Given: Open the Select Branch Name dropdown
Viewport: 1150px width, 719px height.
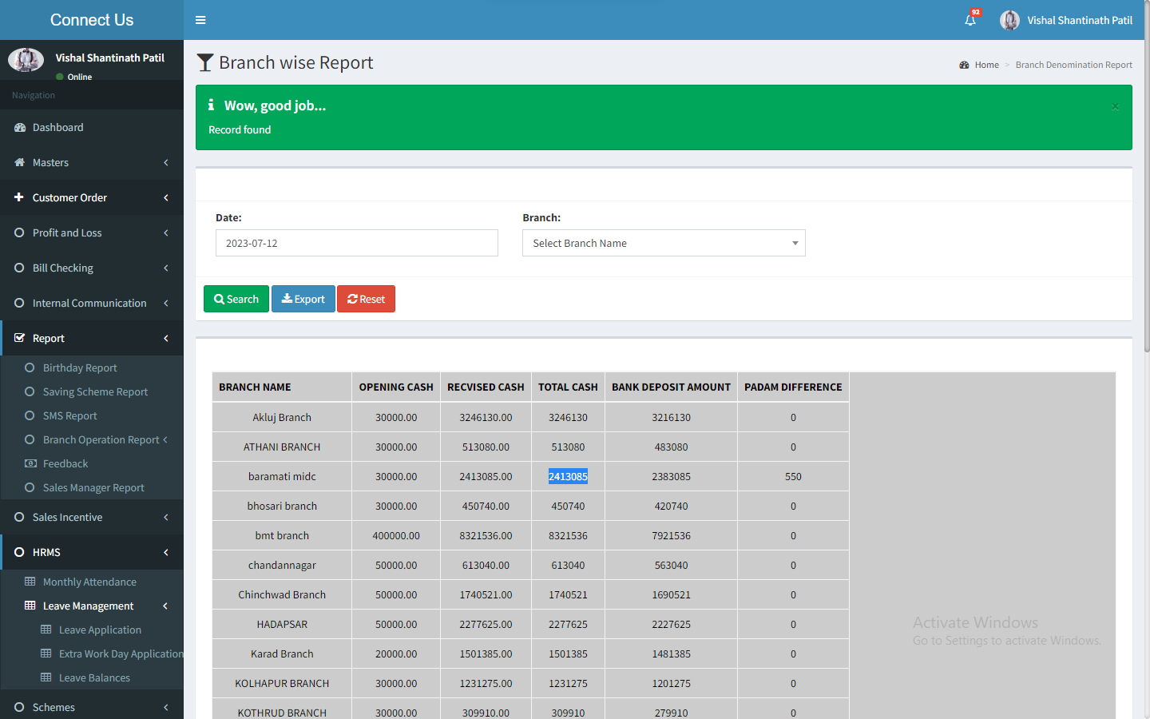Looking at the screenshot, I should [x=664, y=243].
